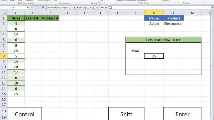Select the Sales value 8 in row 12
Viewport: 214px width, 120px height.
coord(16,78)
